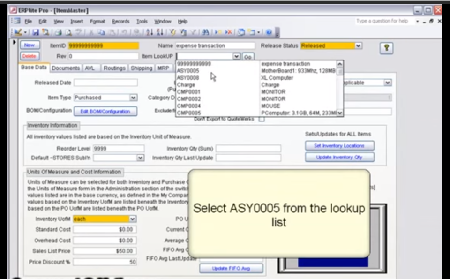Open the Records menu

pos(120,21)
